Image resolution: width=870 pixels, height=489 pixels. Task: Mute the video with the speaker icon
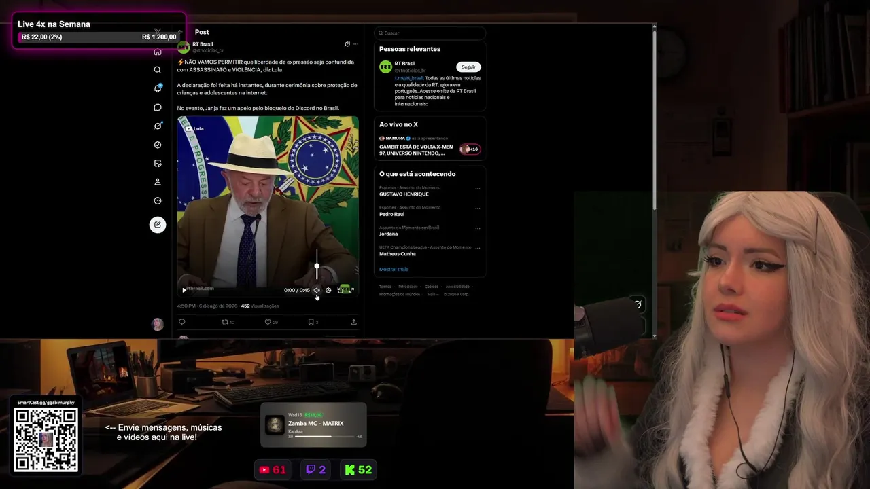[x=316, y=290]
